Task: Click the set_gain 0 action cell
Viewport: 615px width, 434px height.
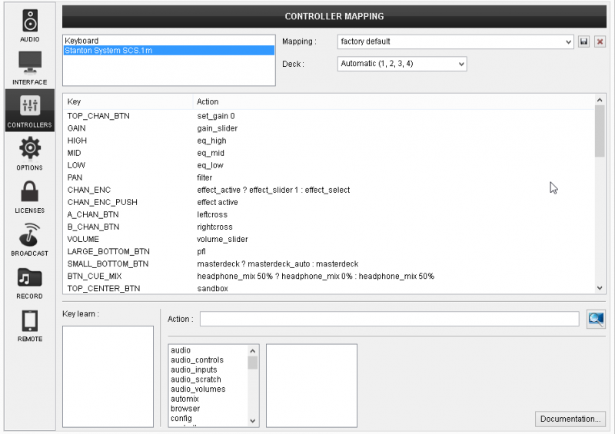Action: [x=216, y=116]
